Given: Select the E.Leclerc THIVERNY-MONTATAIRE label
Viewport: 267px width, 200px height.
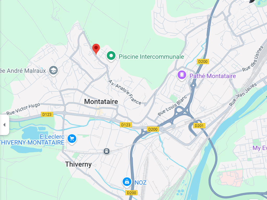Looking at the screenshot, I should (x=32, y=140).
